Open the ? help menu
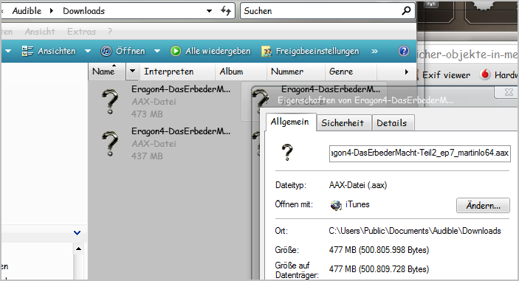 110,32
